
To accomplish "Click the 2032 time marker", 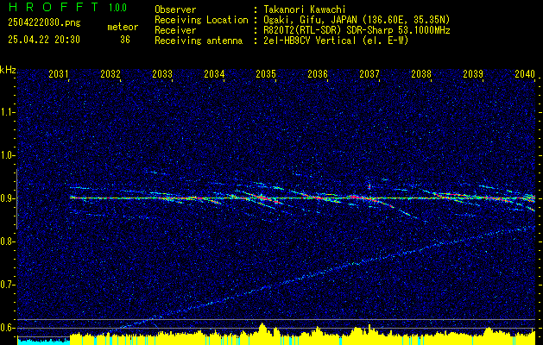I will point(110,73).
